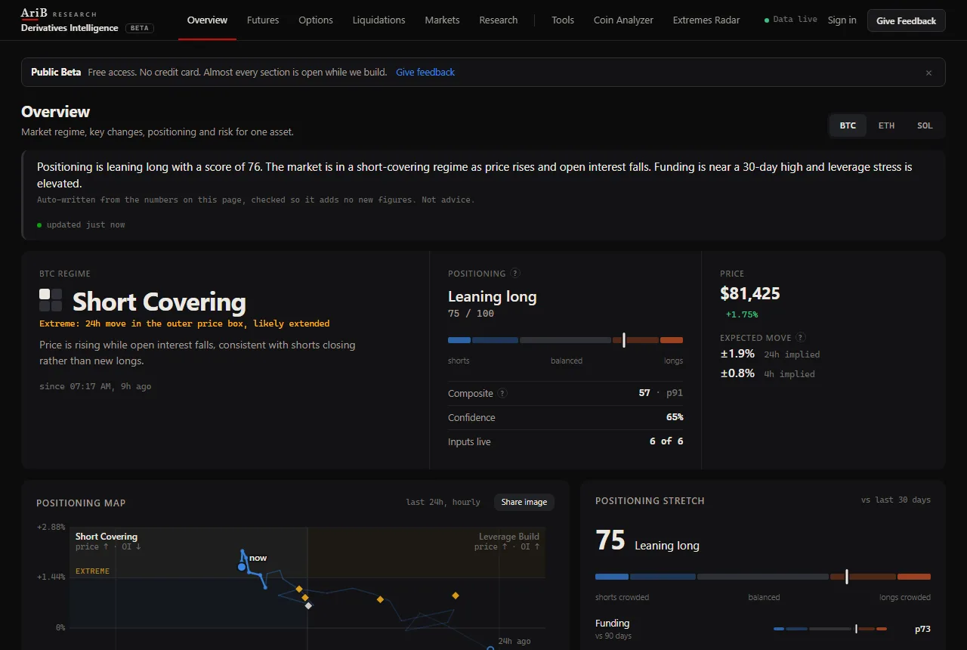The width and height of the screenshot is (967, 650).
Task: Select the blue now point on map
Action: point(242,566)
